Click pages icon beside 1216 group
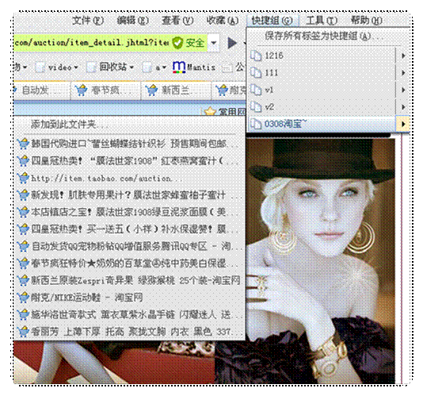Viewport: 423px width, 396px height. [x=256, y=56]
